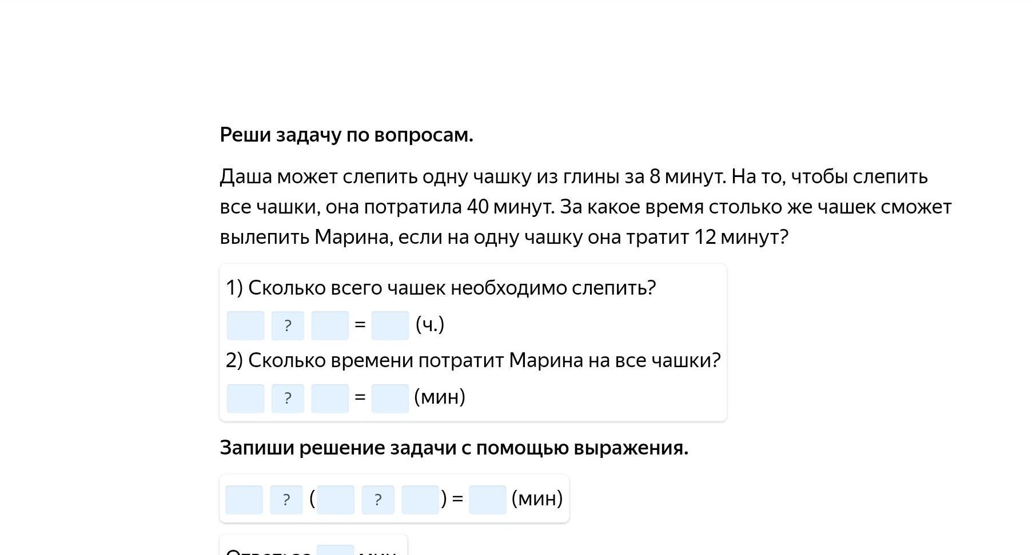Click first number field of question 2
Screen dimensions: 1032x555
pyautogui.click(x=246, y=398)
